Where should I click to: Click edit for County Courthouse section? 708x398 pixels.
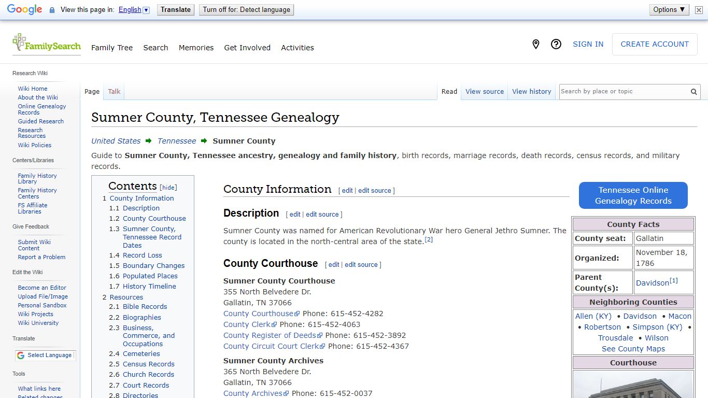click(x=334, y=265)
